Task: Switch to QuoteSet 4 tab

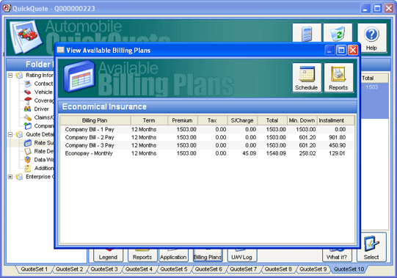Action: pyautogui.click(x=139, y=269)
